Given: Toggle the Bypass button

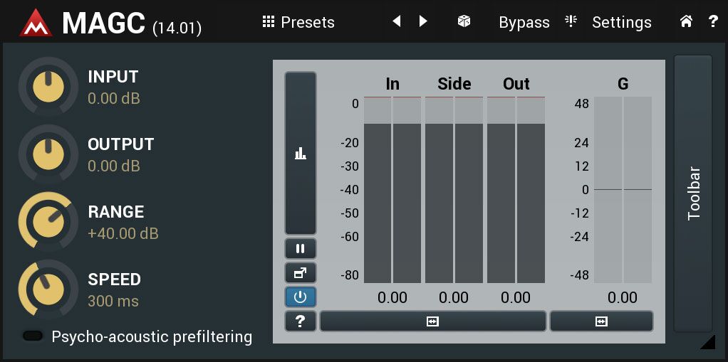Looking at the screenshot, I should click(524, 22).
